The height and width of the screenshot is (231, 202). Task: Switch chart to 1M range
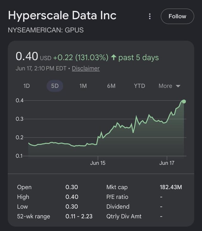click(x=83, y=86)
